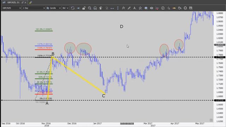The width and height of the screenshot is (226, 127).
Task: Select the crosshair cursor tool
Action: click(168, 8)
